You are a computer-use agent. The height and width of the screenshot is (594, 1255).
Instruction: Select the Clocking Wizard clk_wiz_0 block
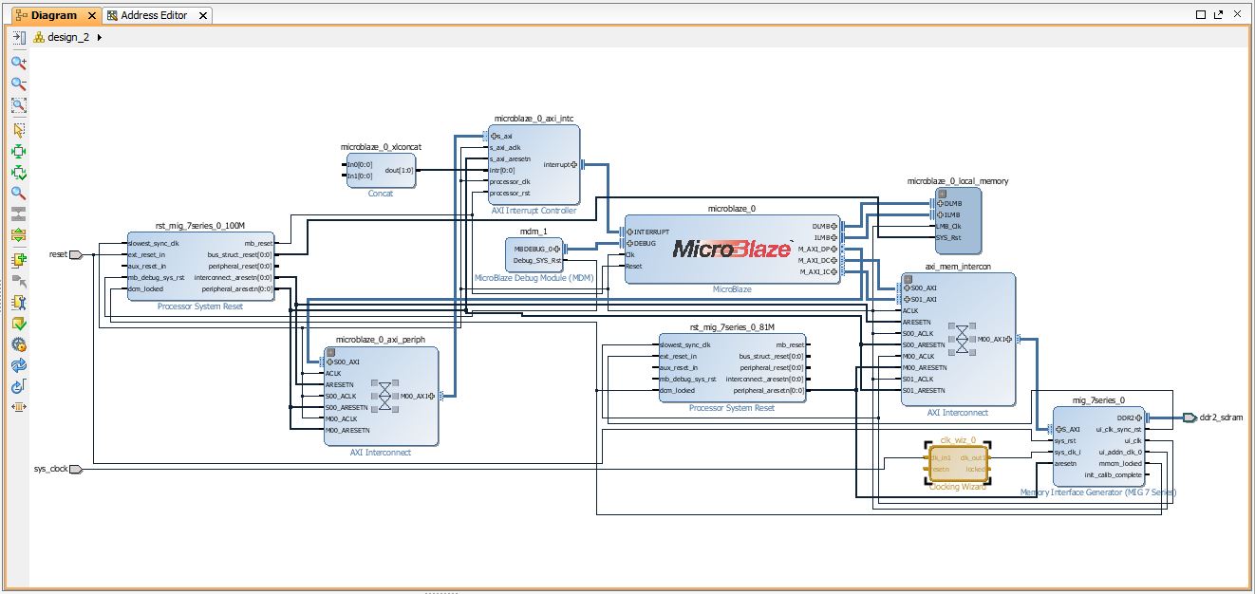(958, 463)
